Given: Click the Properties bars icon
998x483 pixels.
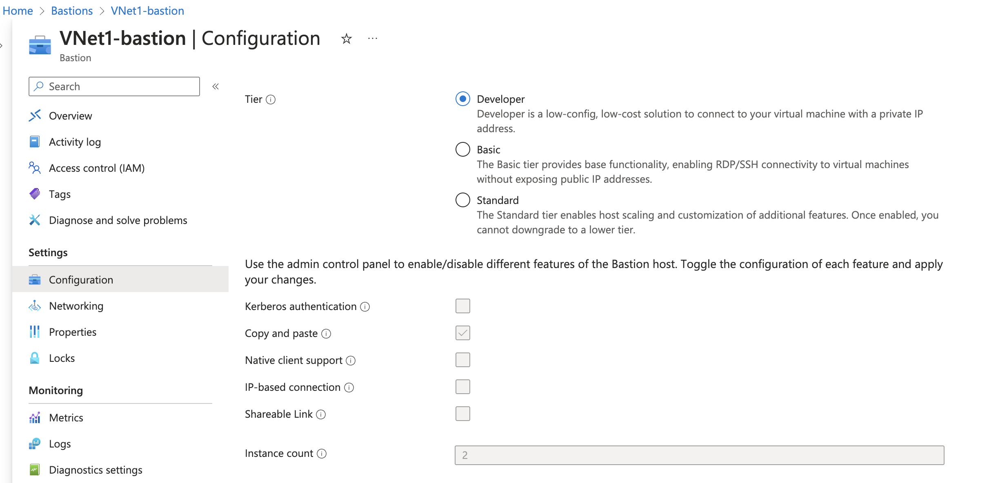Looking at the screenshot, I should coord(35,332).
